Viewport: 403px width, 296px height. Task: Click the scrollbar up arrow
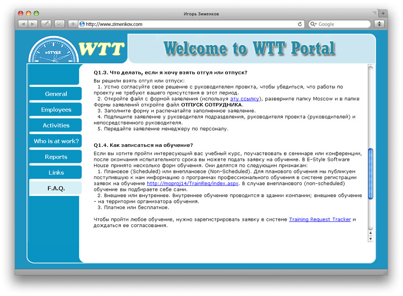pos(370,233)
